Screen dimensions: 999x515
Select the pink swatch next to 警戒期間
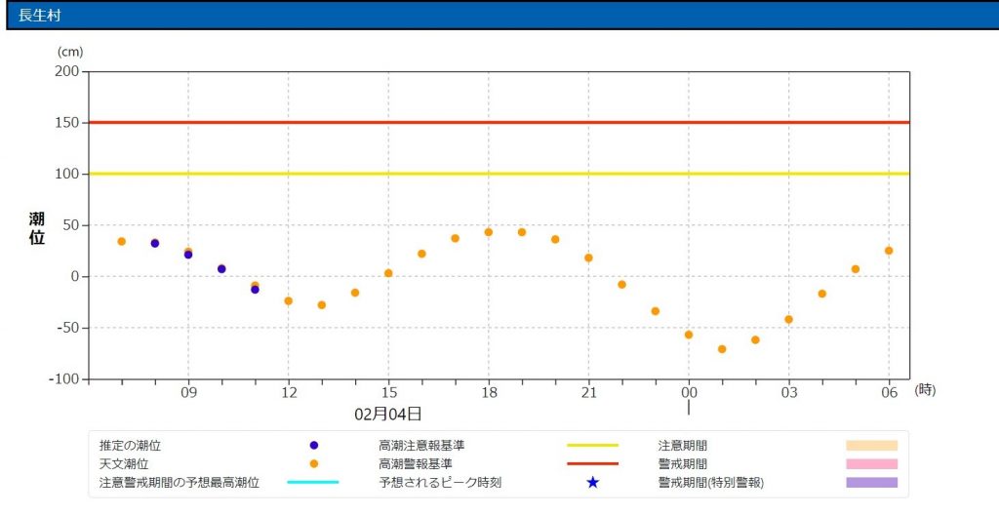click(871, 463)
